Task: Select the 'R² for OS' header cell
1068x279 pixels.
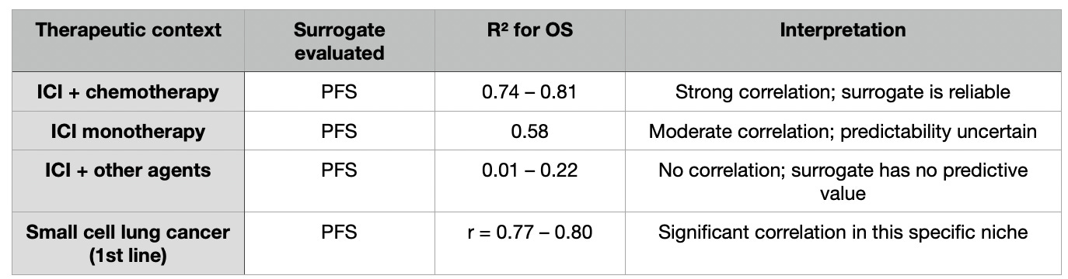Action: pos(529,41)
